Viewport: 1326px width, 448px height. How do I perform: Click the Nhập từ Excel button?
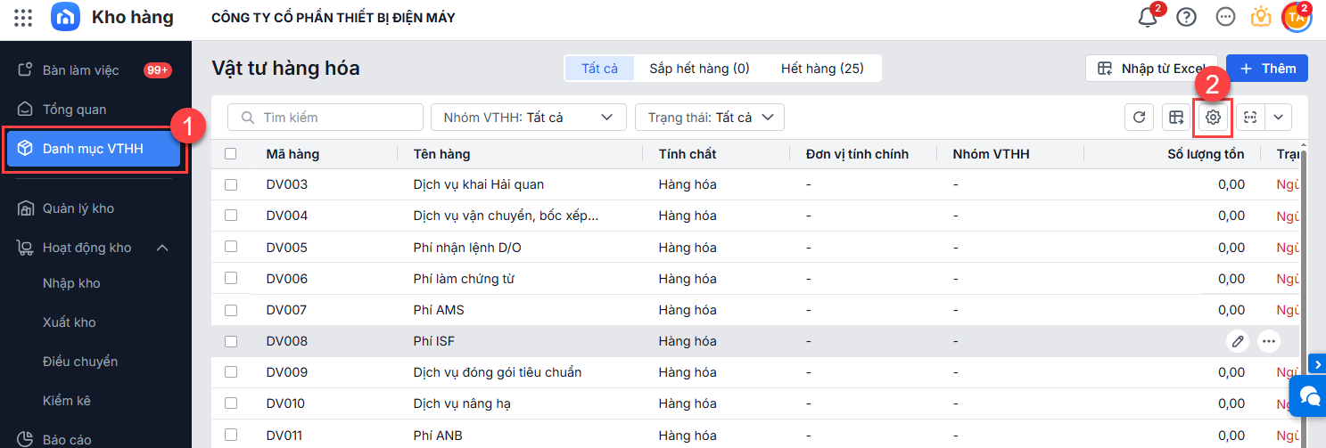click(x=1150, y=69)
